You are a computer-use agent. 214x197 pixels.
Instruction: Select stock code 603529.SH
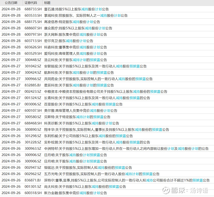click(x=33, y=53)
